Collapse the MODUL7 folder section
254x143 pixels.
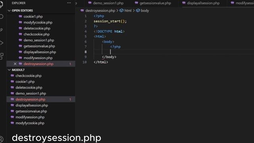click(x=16, y=70)
